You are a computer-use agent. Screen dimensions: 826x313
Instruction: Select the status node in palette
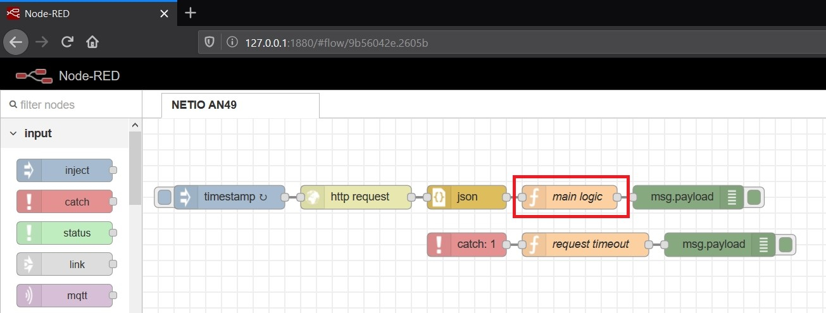(65, 233)
